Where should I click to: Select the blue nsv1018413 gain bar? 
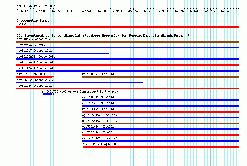(161, 100)
